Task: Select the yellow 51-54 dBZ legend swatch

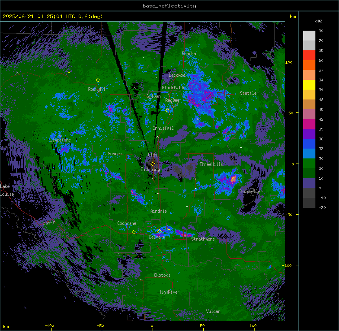Action: click(309, 85)
